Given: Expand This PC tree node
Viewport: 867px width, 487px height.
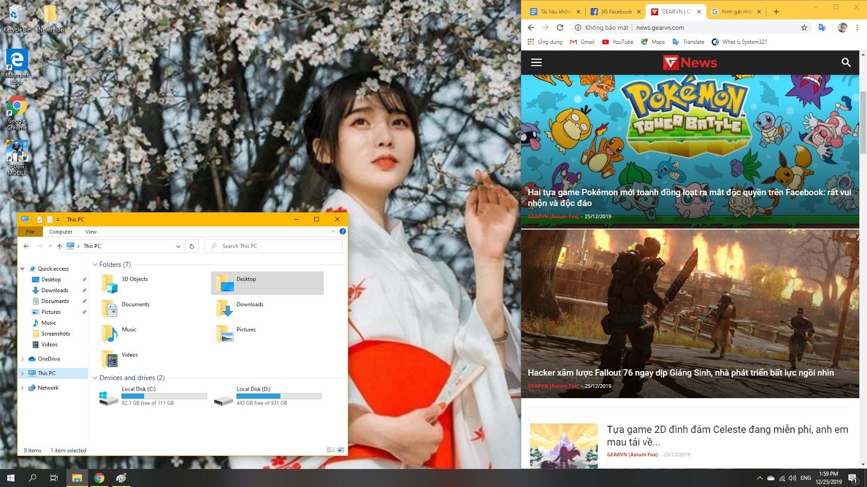Looking at the screenshot, I should click(x=23, y=373).
